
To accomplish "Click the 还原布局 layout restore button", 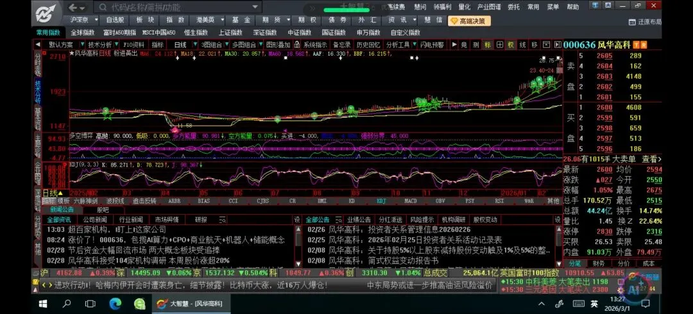I will pos(646,22).
